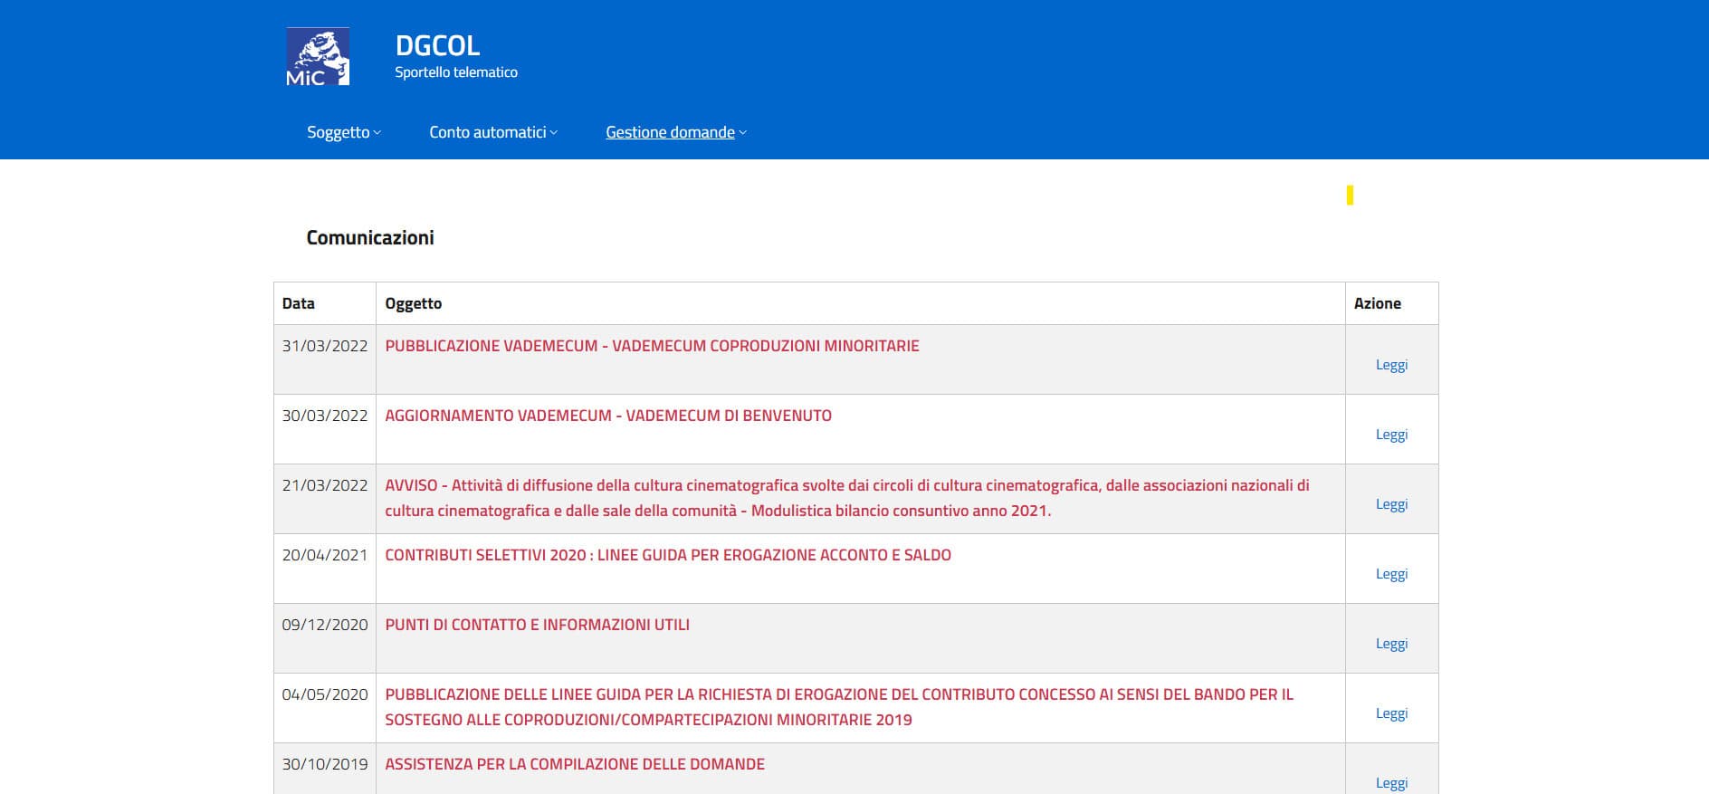Open PUNTI DI CONTATTO E INFORMAZIONI UTILI

[x=537, y=625]
